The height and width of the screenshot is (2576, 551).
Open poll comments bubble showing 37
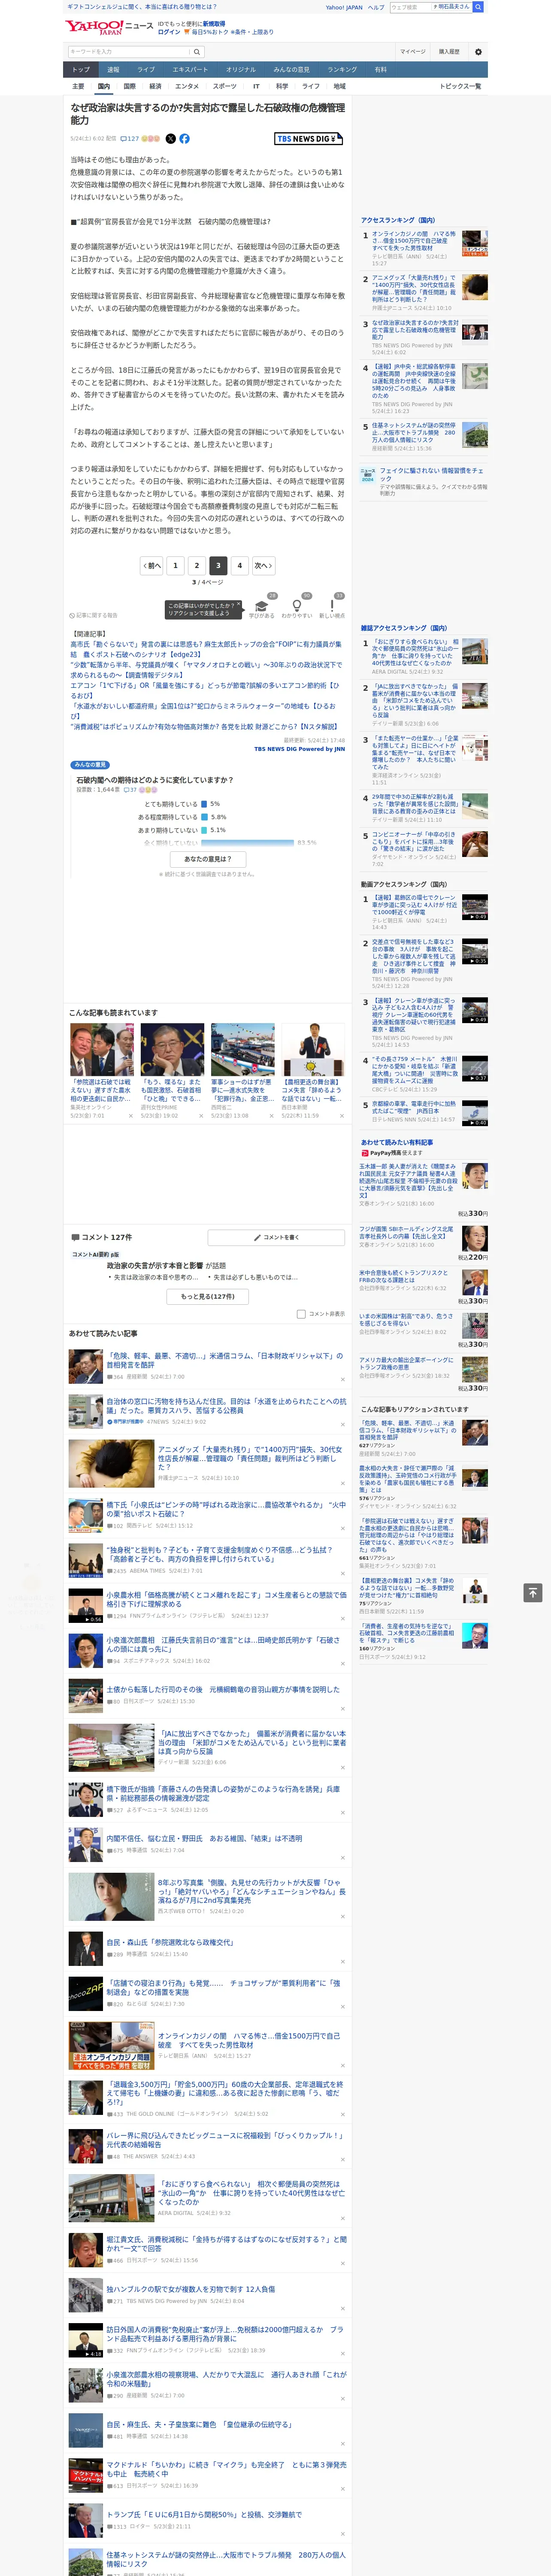click(x=131, y=790)
